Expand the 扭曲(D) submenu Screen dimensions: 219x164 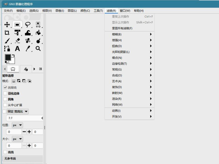pos(129,46)
